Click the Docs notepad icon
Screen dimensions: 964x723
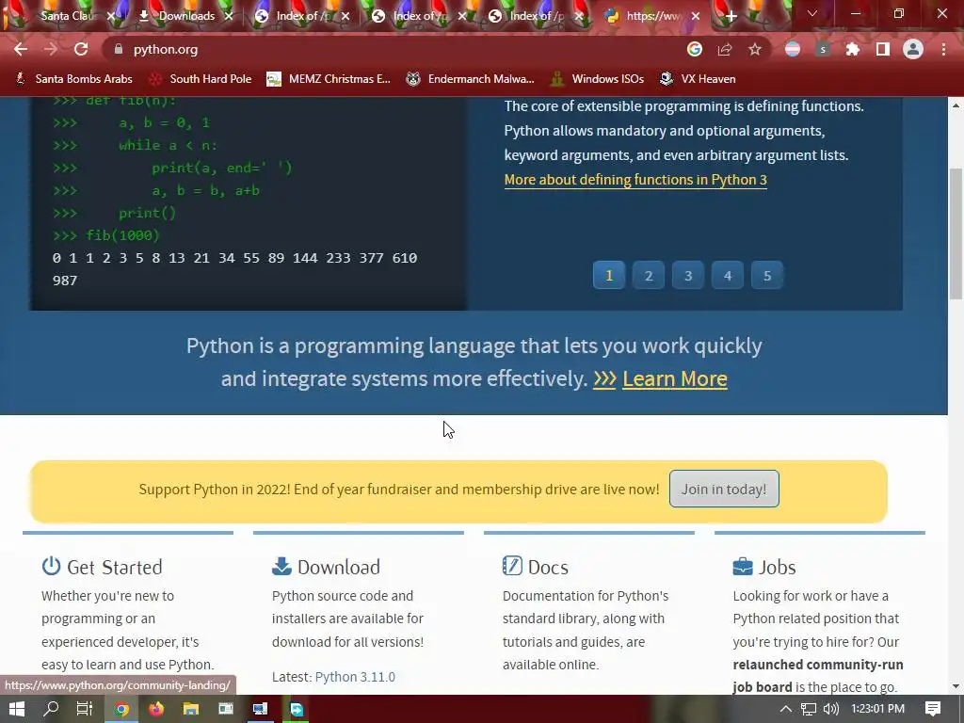pyautogui.click(x=512, y=566)
